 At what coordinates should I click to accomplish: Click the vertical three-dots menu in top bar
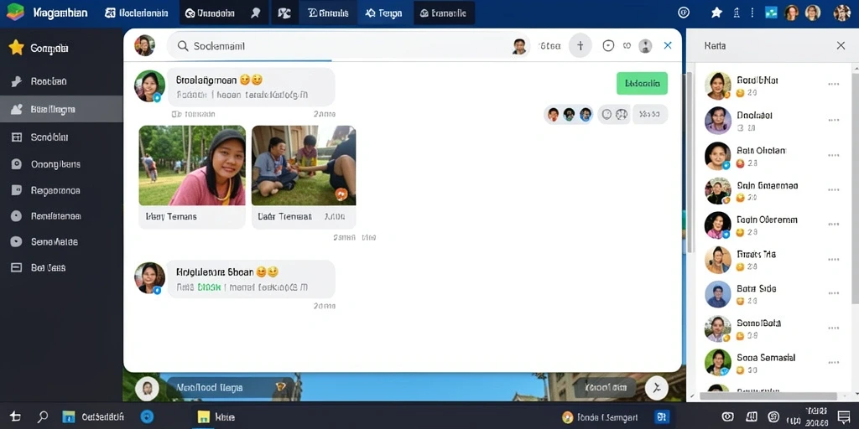pyautogui.click(x=752, y=13)
